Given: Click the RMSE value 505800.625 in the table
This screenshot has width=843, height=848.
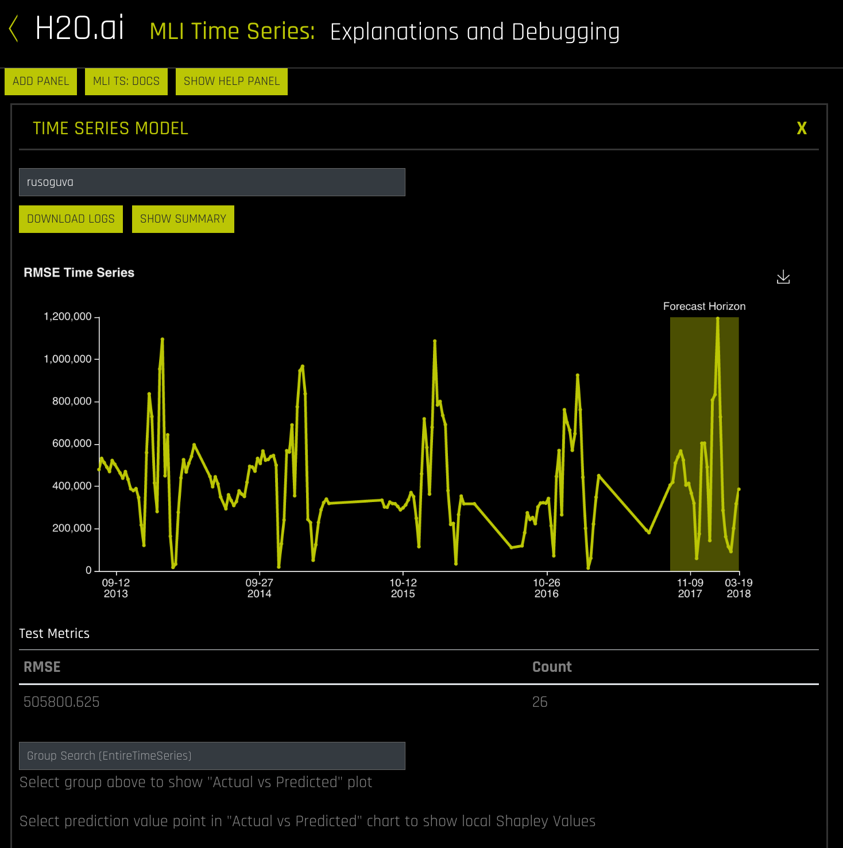Looking at the screenshot, I should (x=61, y=702).
